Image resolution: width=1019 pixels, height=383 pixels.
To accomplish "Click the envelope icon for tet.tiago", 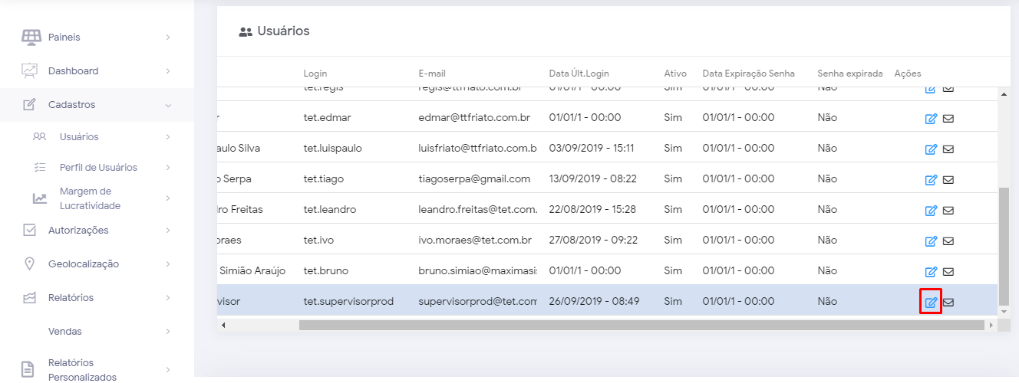I will [x=948, y=179].
